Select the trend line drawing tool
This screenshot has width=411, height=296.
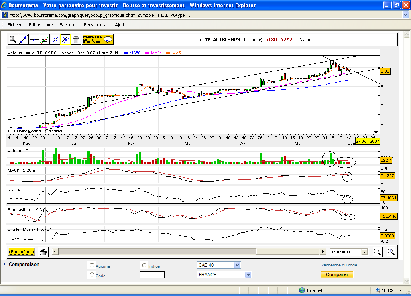23,40
